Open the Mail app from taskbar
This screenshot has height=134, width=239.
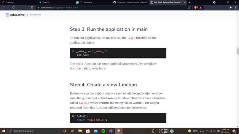coord(95,131)
